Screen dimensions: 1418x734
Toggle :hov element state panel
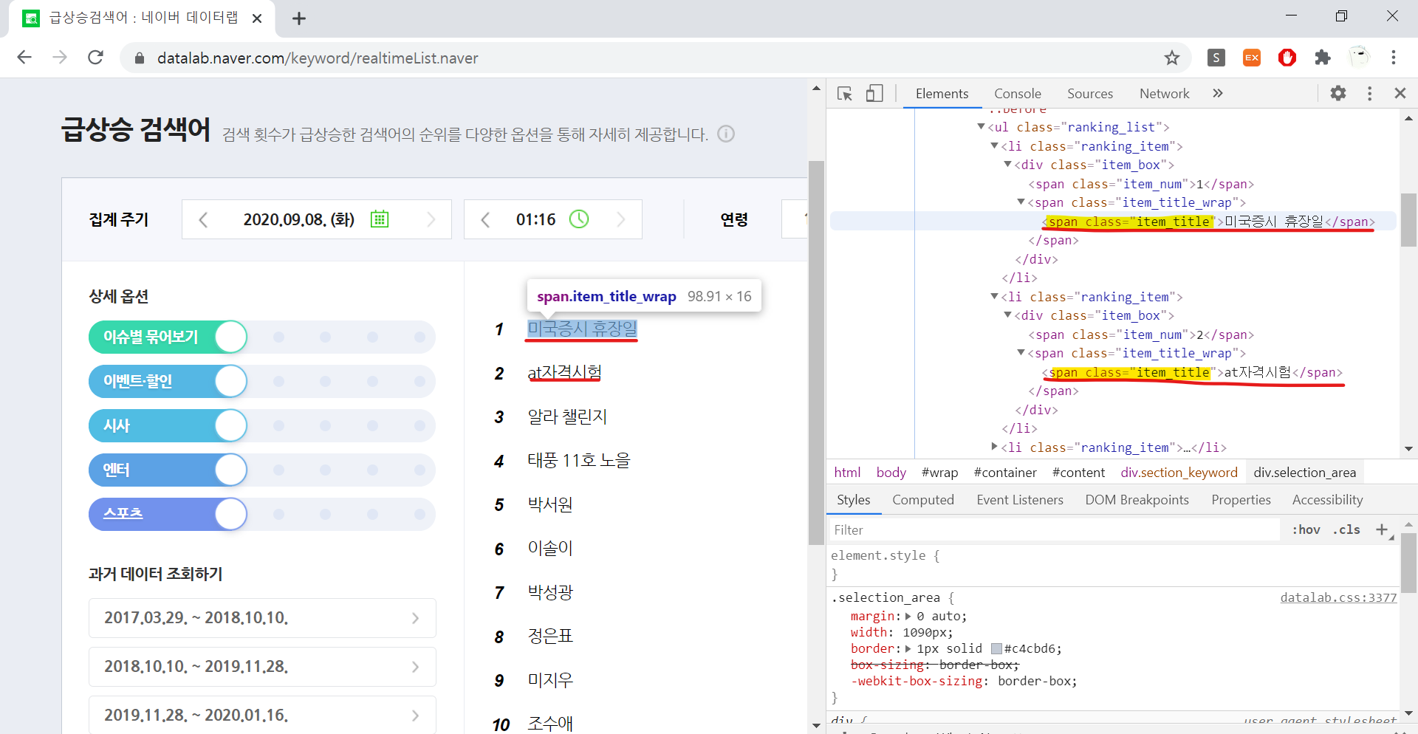coord(1306,529)
